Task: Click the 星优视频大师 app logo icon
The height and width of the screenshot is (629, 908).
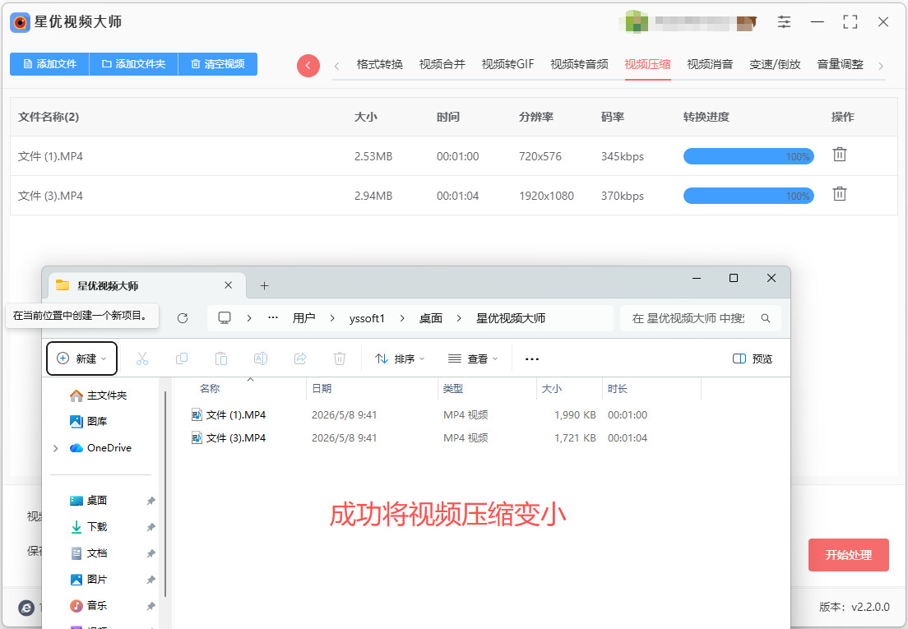Action: click(21, 22)
